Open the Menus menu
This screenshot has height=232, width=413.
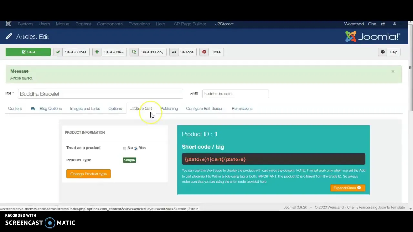pos(63,24)
